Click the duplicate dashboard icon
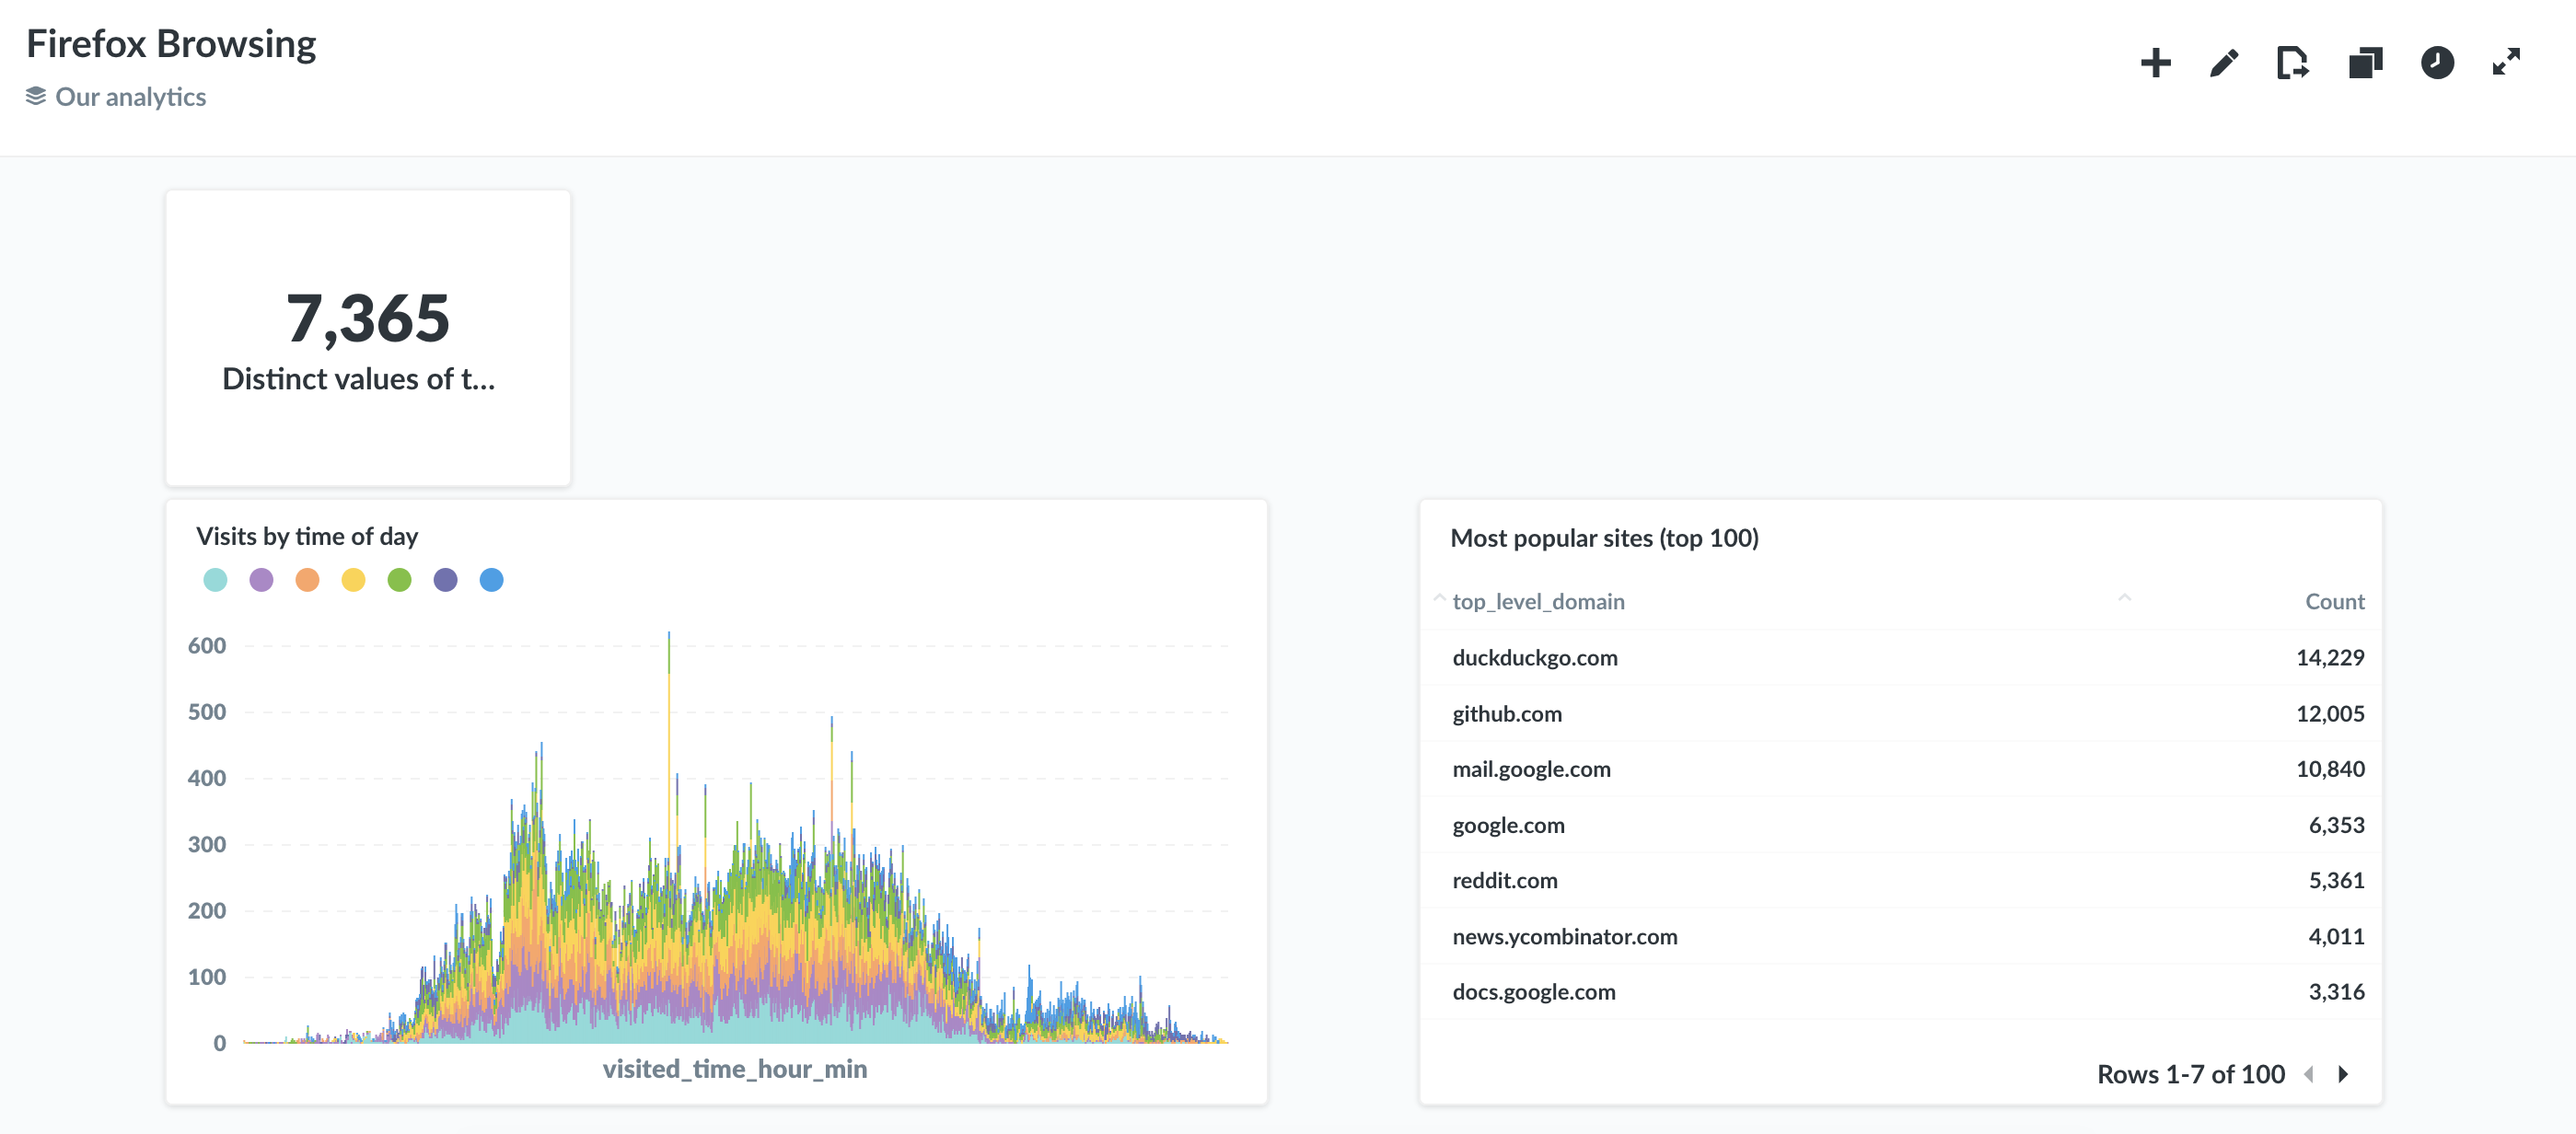The width and height of the screenshot is (2576, 1134). click(x=2365, y=63)
